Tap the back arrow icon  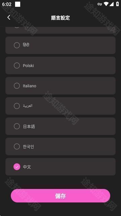[x=9, y=18]
